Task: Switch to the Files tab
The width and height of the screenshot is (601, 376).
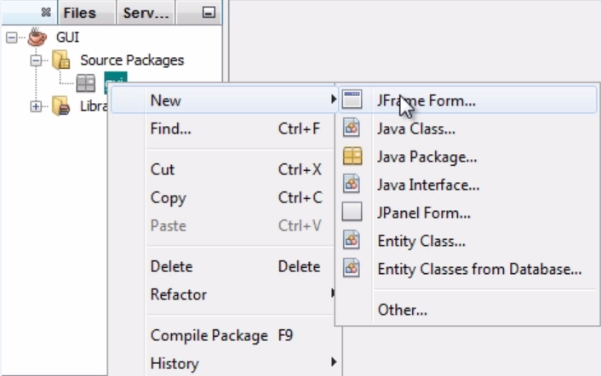Action: 80,13
